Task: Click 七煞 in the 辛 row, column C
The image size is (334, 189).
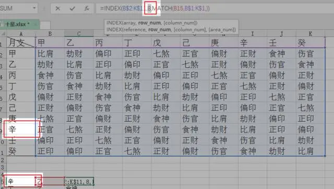Action: point(79,129)
